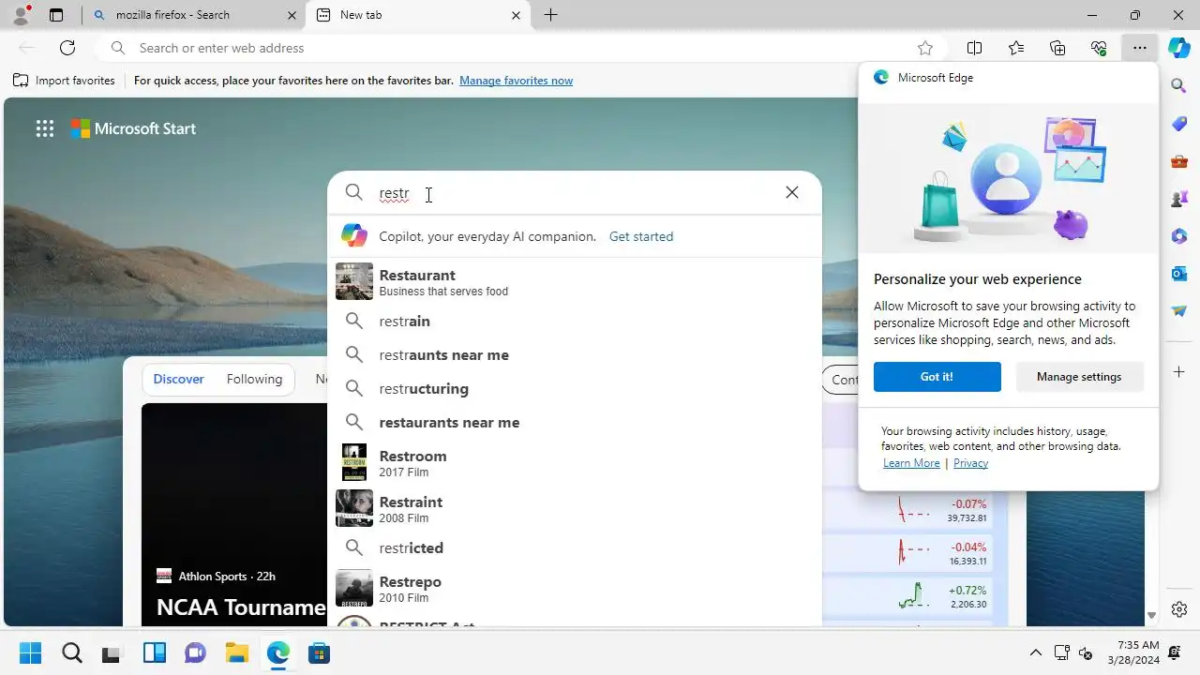Close the mozilla firefox - Search tab
The height and width of the screenshot is (675, 1200).
[292, 15]
